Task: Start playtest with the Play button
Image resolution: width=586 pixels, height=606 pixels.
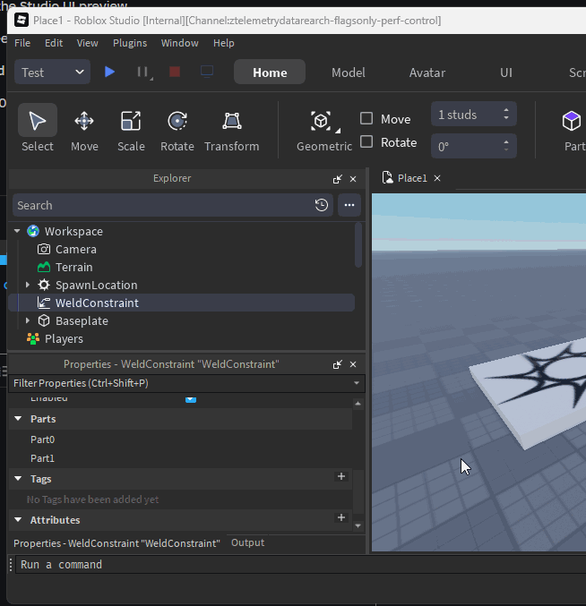Action: (110, 72)
